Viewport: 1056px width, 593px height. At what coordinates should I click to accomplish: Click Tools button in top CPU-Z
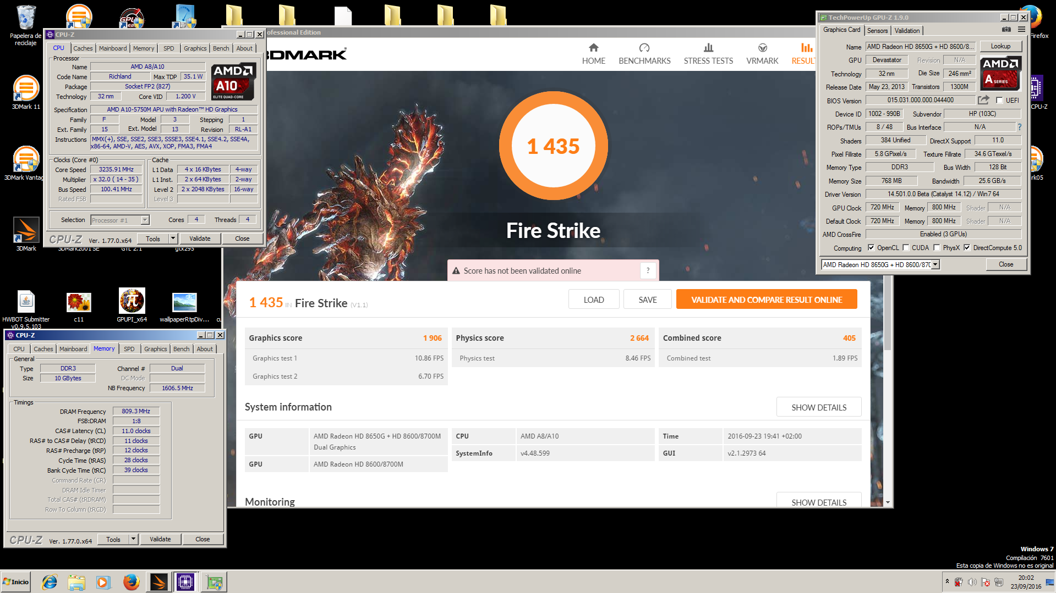[153, 239]
